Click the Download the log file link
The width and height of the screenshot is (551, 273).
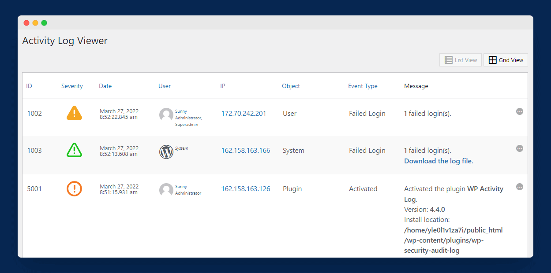(439, 161)
